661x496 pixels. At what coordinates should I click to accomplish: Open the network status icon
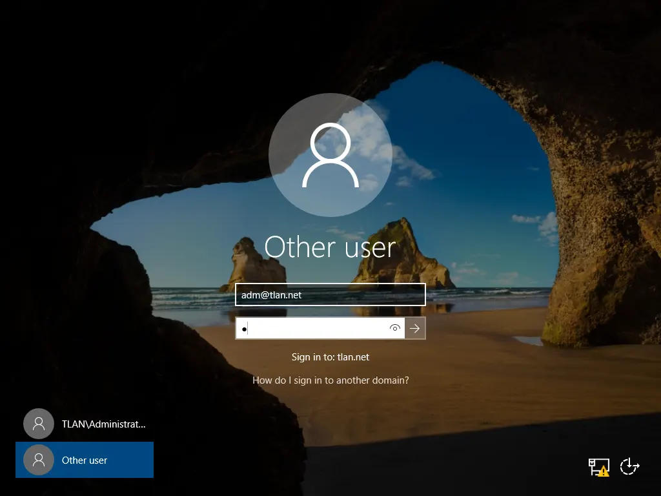(598, 467)
